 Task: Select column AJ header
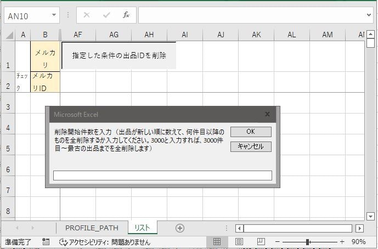click(x=221, y=35)
